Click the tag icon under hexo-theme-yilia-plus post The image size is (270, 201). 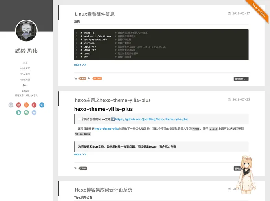[x=75, y=168]
